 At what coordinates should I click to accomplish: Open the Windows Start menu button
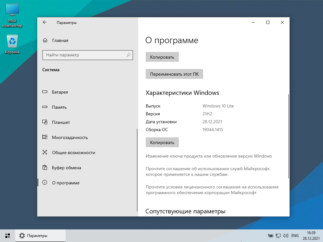(x=8, y=236)
